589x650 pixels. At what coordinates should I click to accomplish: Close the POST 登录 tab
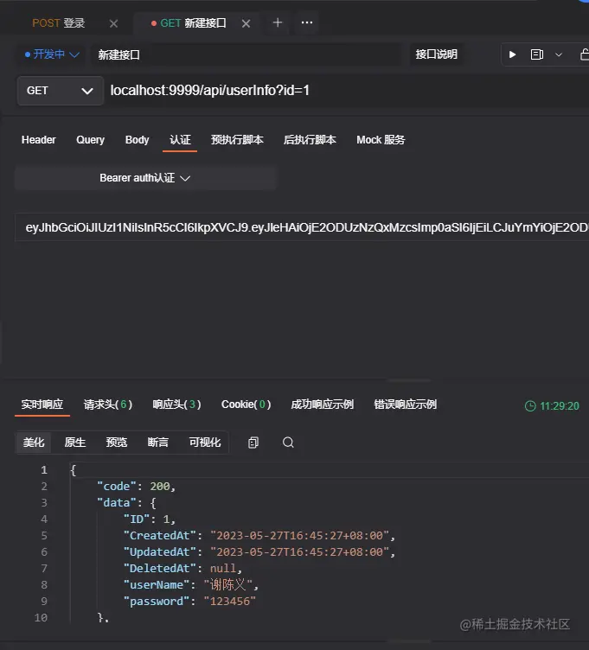[x=113, y=23]
